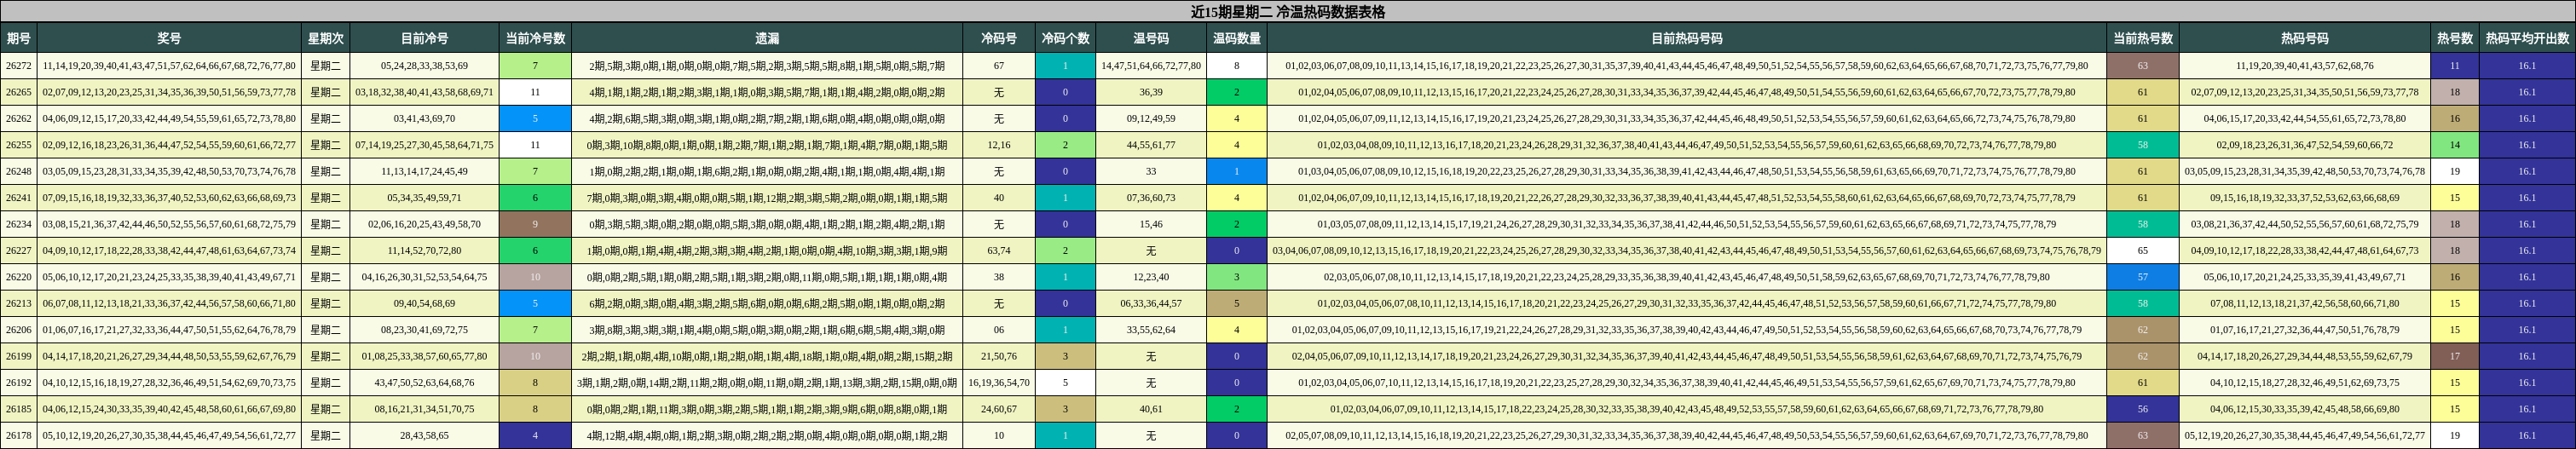Select issue number 26206
This screenshot has height=449, width=2576.
[19, 330]
